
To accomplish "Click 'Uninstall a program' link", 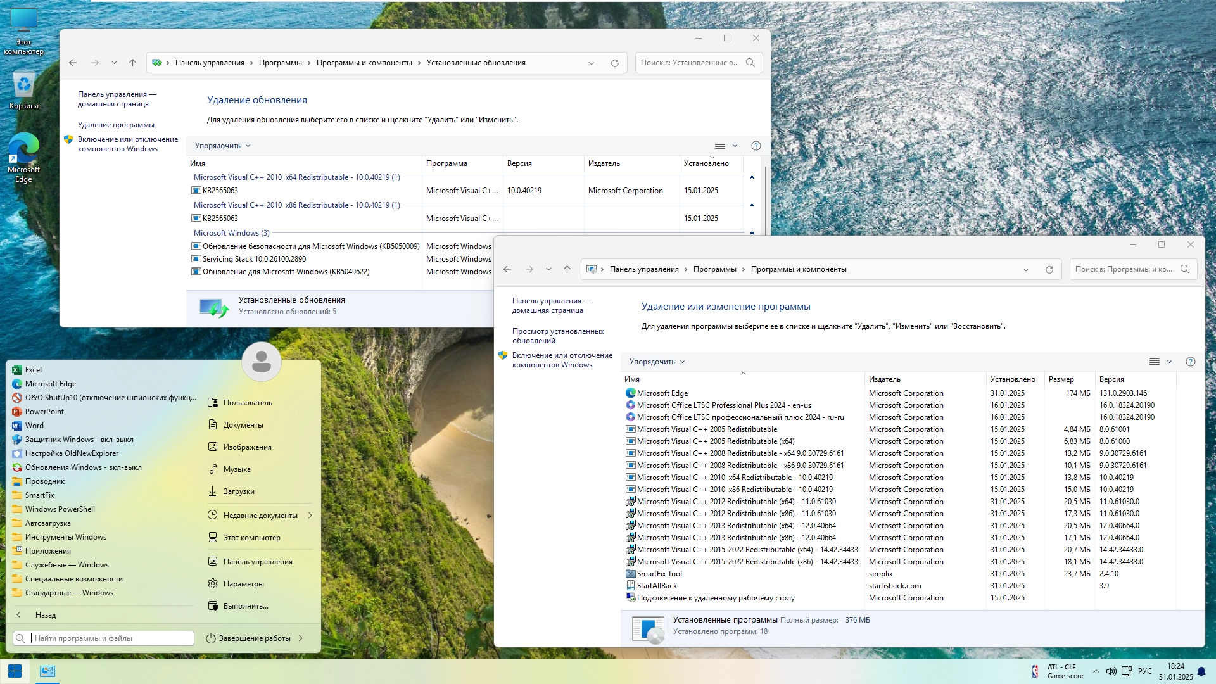I will (116, 125).
